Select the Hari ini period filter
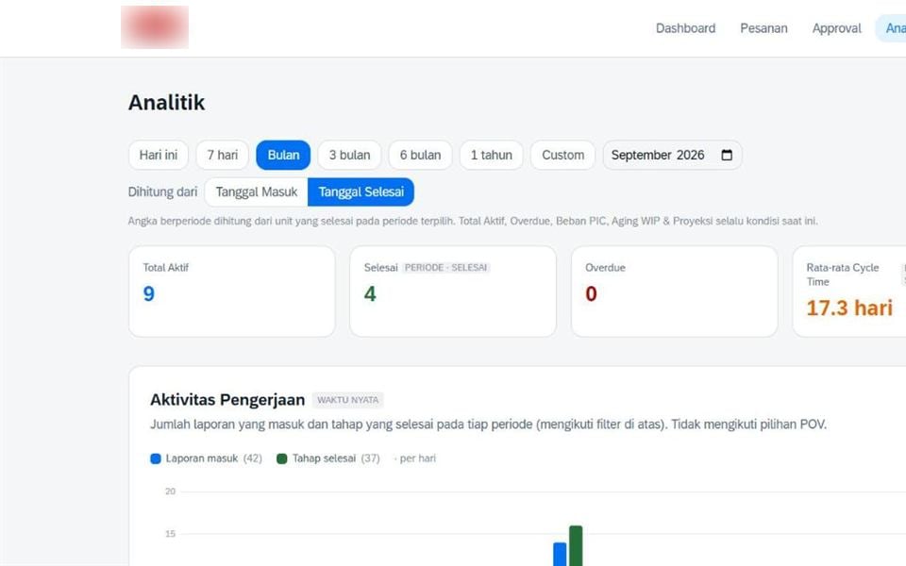906x566 pixels. coord(159,155)
